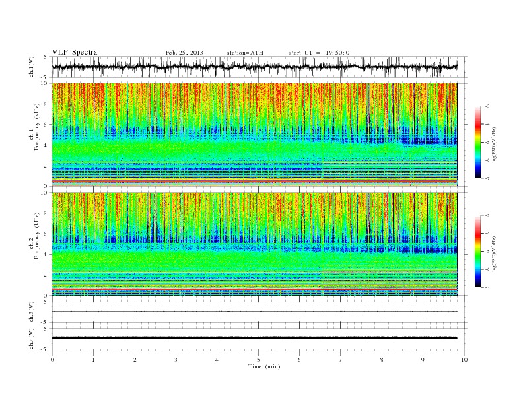Click the ch.1 PSD color scale bar
This screenshot has height=404, width=523.
point(477,142)
